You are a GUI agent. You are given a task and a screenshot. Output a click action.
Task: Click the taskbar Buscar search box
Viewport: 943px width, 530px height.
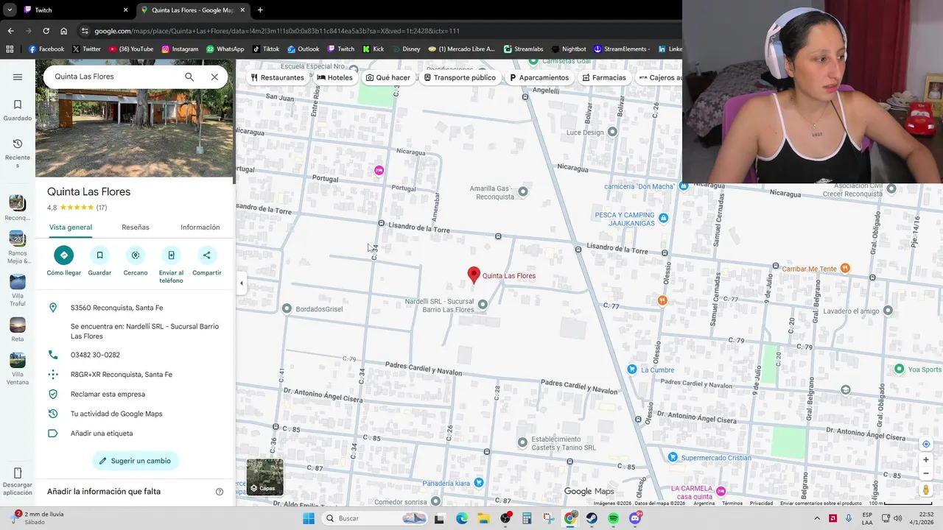(374, 518)
